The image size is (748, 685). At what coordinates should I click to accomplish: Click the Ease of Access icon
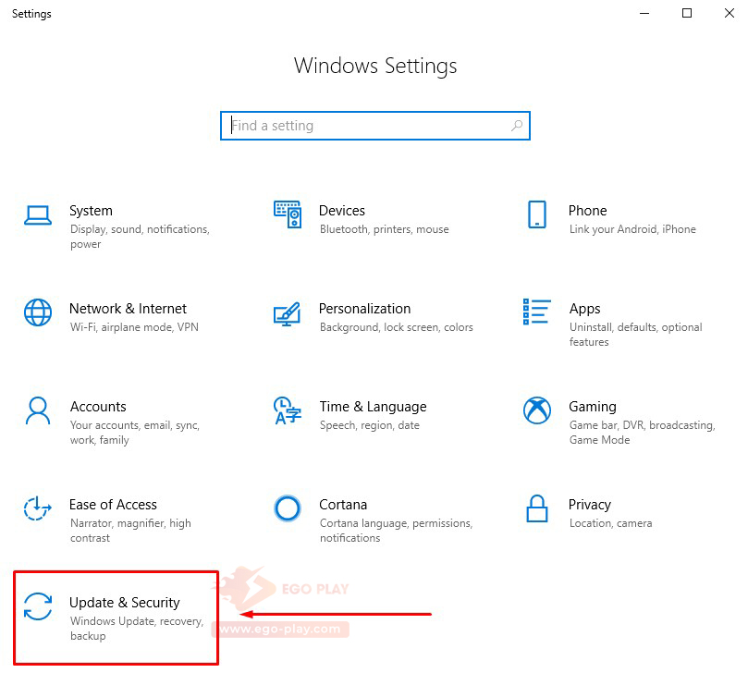[38, 508]
